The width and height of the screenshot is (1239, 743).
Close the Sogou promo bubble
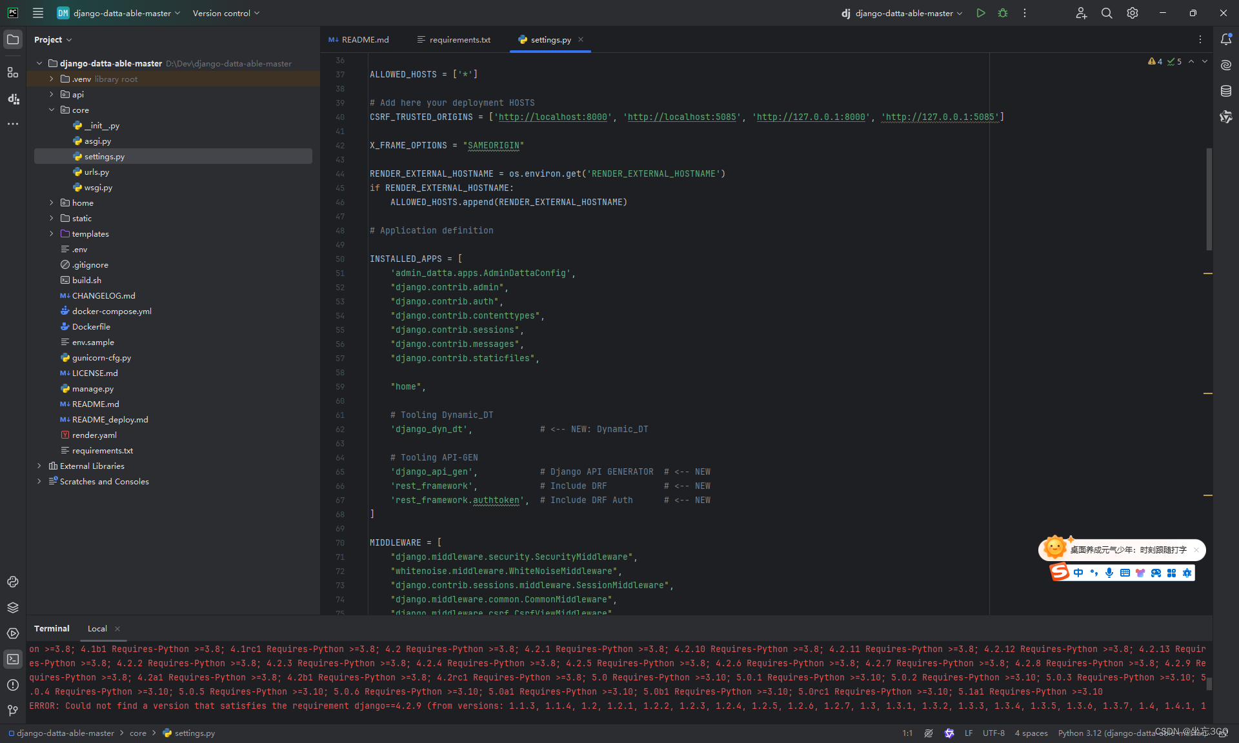coord(1196,550)
